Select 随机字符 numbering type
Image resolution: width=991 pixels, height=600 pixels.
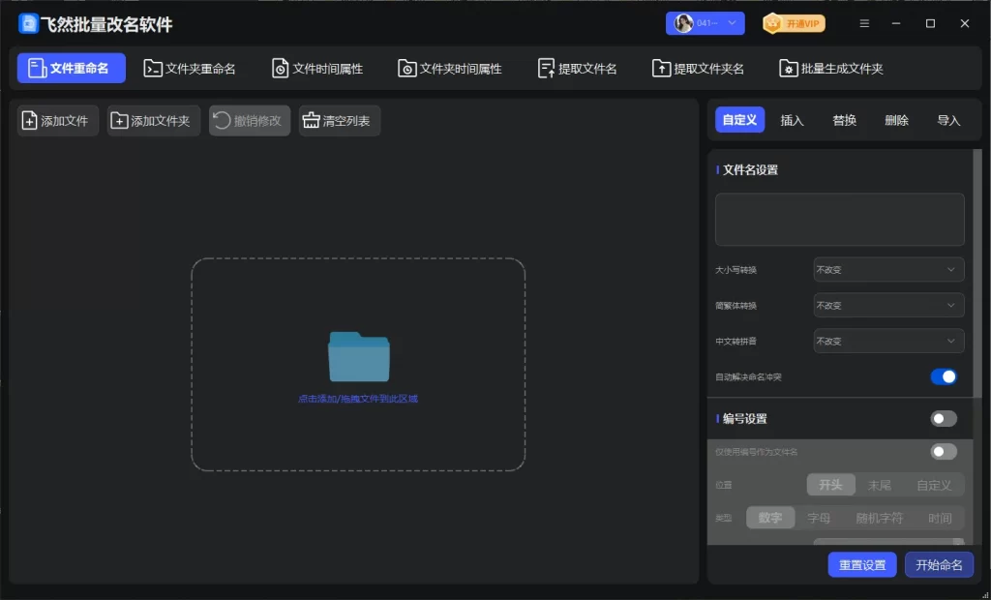pyautogui.click(x=879, y=518)
